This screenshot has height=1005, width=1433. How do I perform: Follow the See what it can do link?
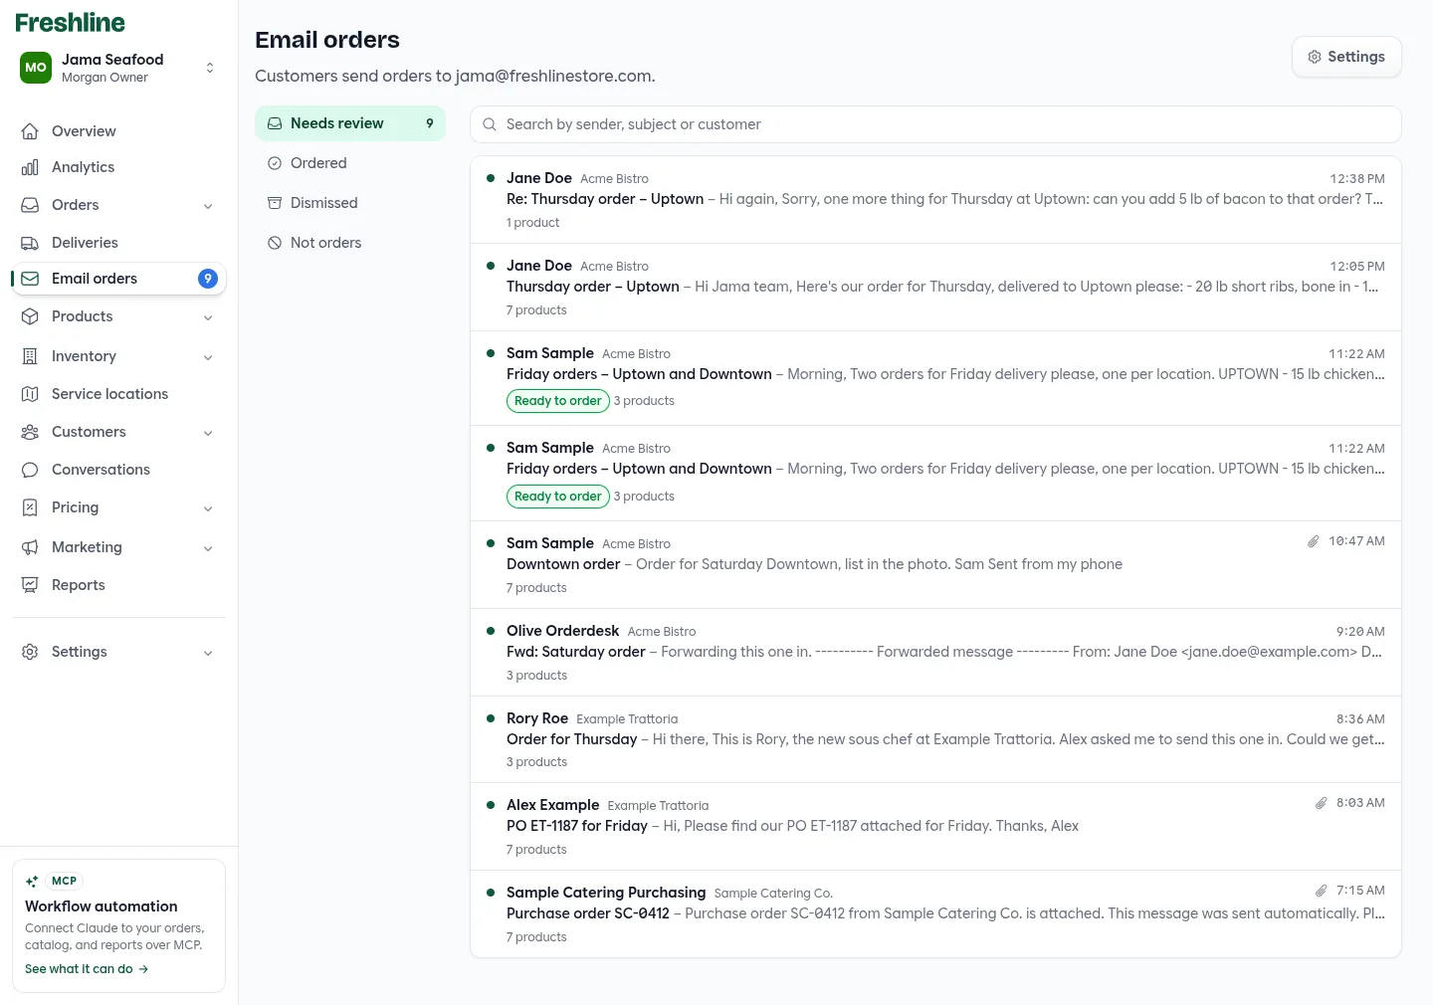click(x=87, y=969)
